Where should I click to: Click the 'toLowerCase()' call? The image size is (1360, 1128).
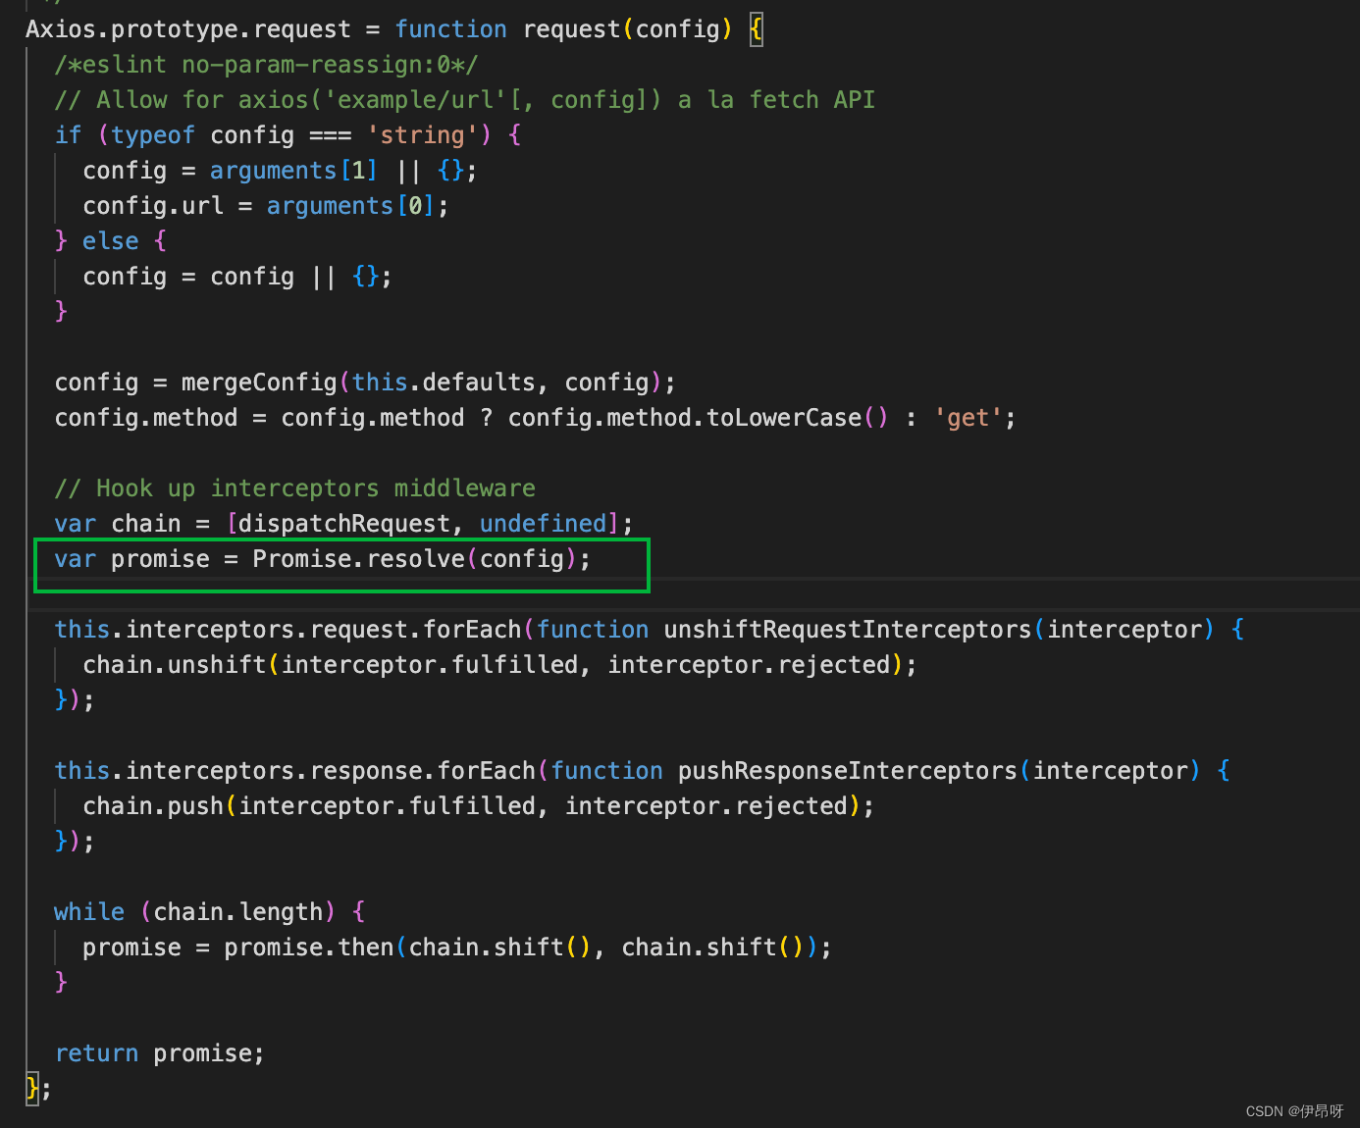(797, 418)
